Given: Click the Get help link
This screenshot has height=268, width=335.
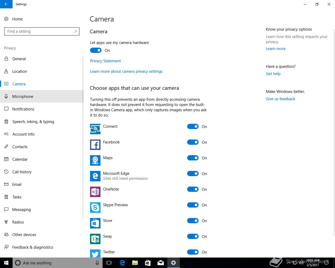Looking at the screenshot, I should point(273,74).
